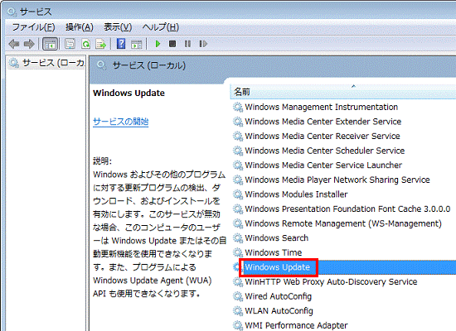The image size is (456, 331).
Task: Click the Forward arrow toolbar icon
Action: pos(29,44)
